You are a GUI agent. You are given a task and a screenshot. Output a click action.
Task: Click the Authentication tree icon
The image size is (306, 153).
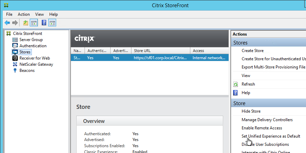15,46
